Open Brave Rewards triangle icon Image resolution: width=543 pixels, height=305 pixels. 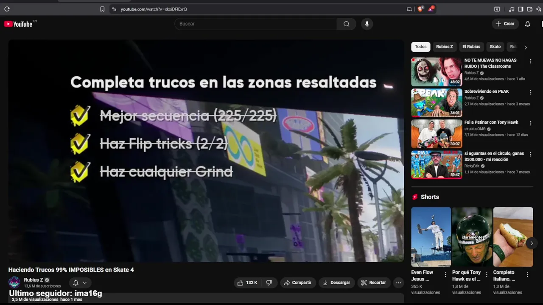(431, 9)
